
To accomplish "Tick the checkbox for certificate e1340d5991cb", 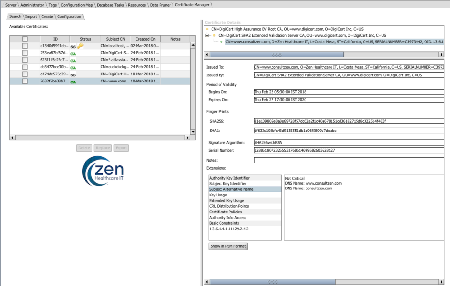I will coord(25,46).
